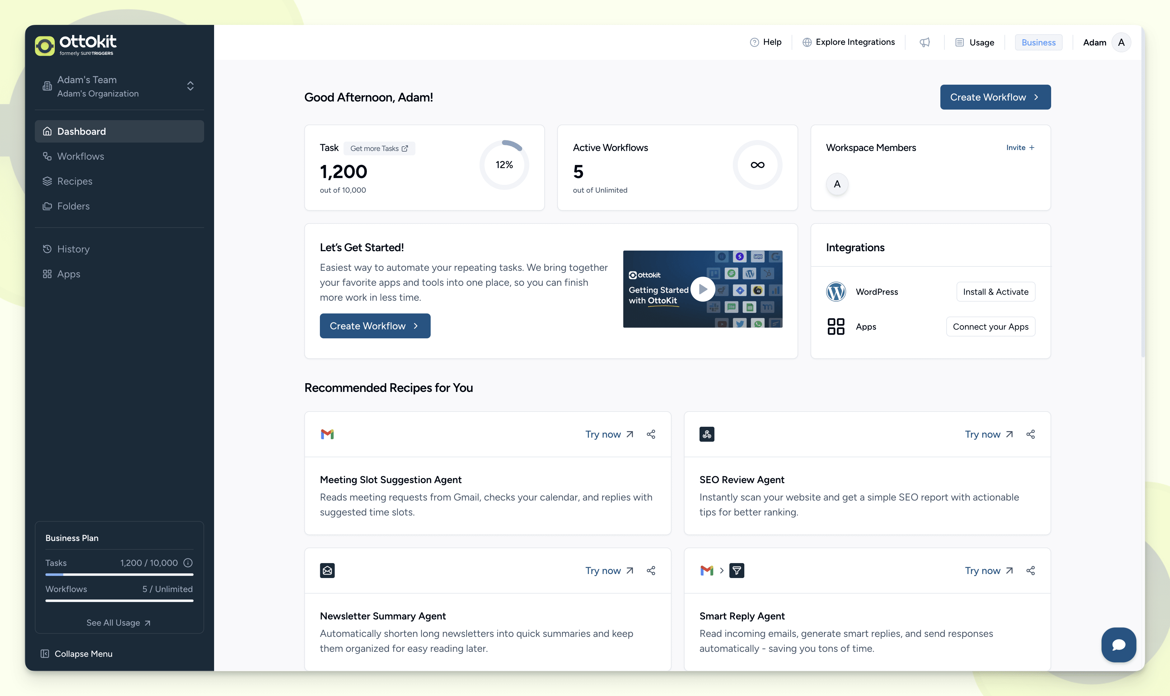Screen dimensions: 1170x696
Task: Share the Meeting Slot Suggestion Agent recipe
Action: tap(651, 434)
